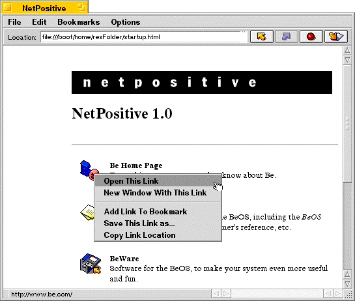Open the Edit menu

(39, 22)
